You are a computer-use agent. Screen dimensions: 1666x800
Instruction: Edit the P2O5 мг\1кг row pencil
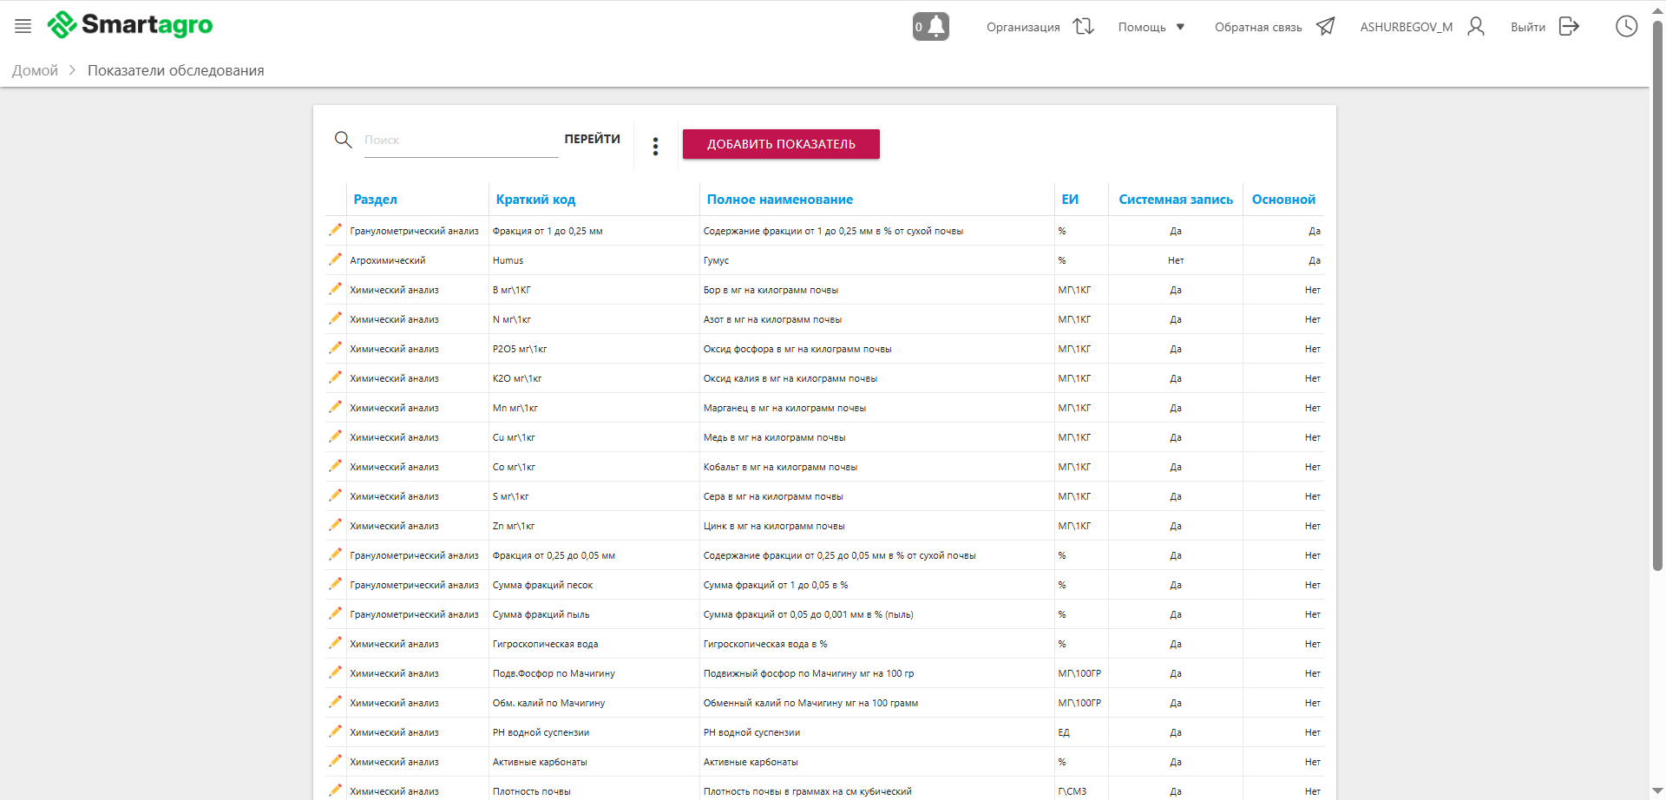coord(335,348)
